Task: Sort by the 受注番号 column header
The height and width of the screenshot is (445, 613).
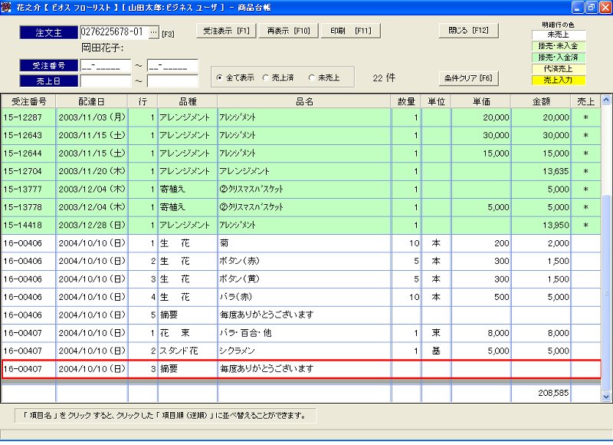Action: pyautogui.click(x=28, y=101)
